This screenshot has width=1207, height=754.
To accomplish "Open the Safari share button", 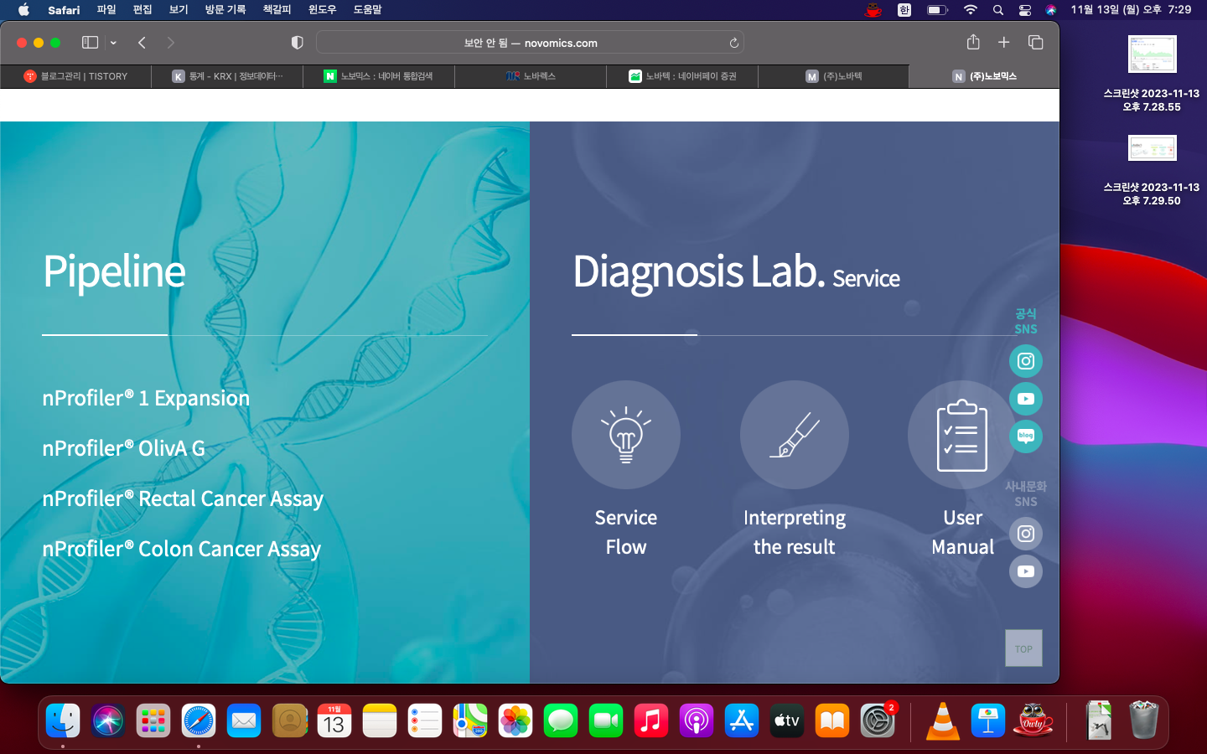I will coord(973,42).
